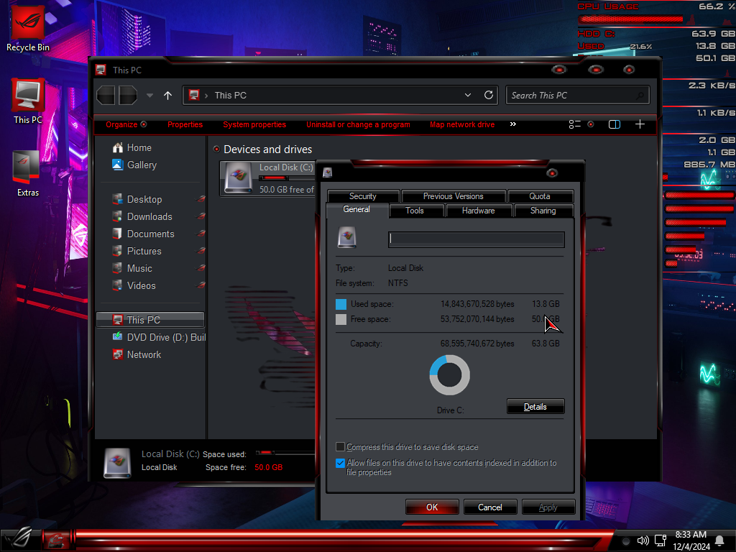Screen dimensions: 736x552
Task: Click Properties in Explorer toolbar
Action: (x=185, y=124)
